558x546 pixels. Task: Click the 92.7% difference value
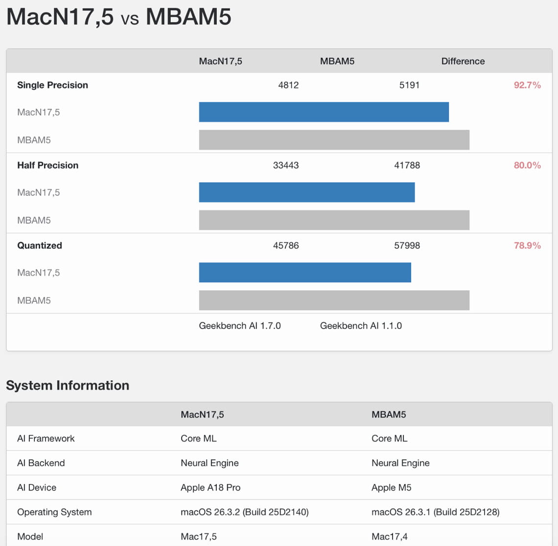point(527,85)
